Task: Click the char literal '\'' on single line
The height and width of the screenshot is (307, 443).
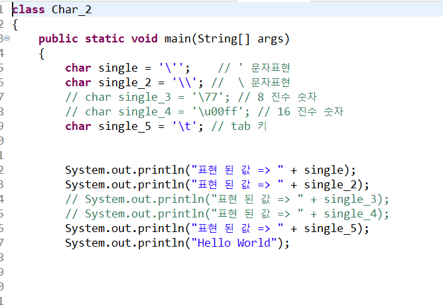Action: [171, 68]
